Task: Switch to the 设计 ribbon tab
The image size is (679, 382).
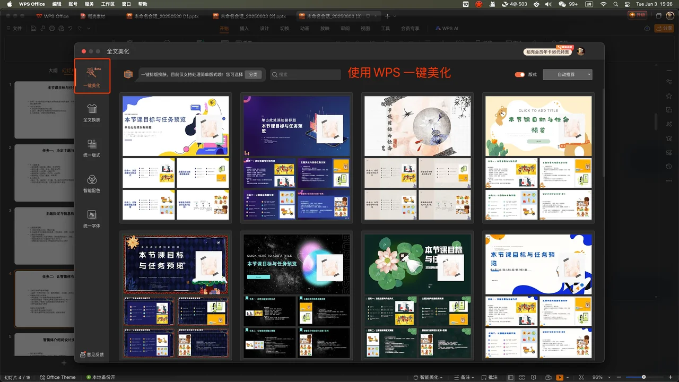Action: [264, 28]
